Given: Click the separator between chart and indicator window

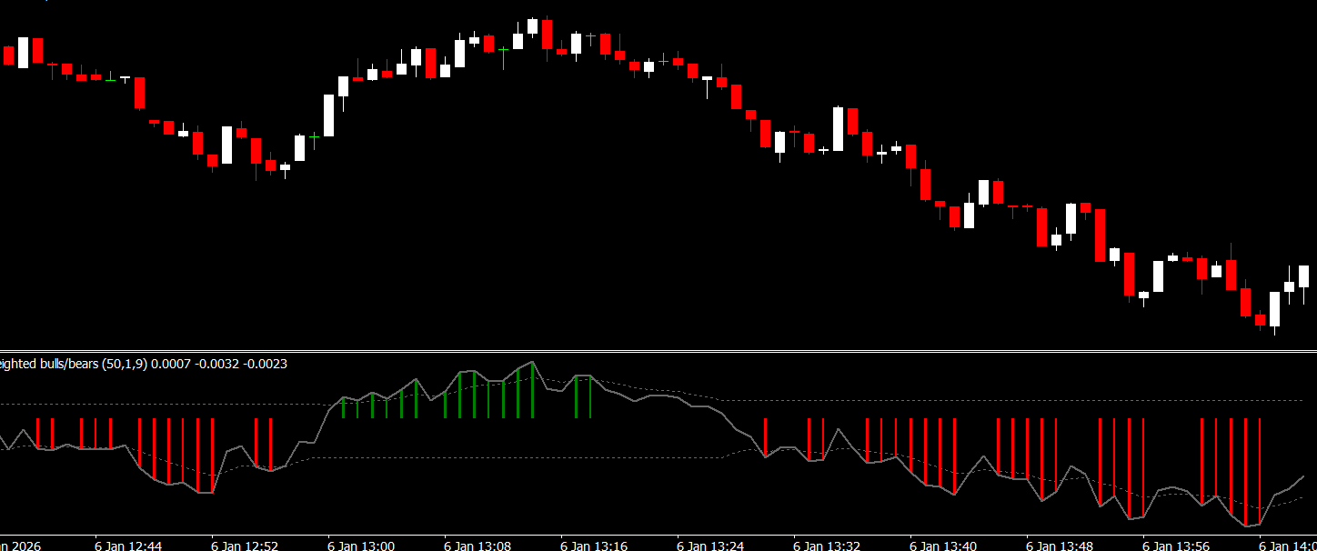Looking at the screenshot, I should pyautogui.click(x=658, y=350).
